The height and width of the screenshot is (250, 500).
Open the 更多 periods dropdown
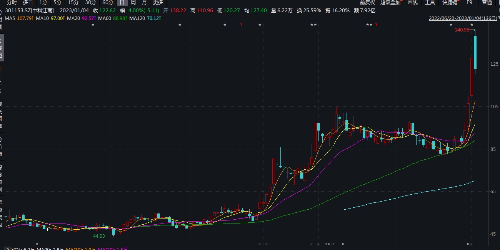pos(158,2)
